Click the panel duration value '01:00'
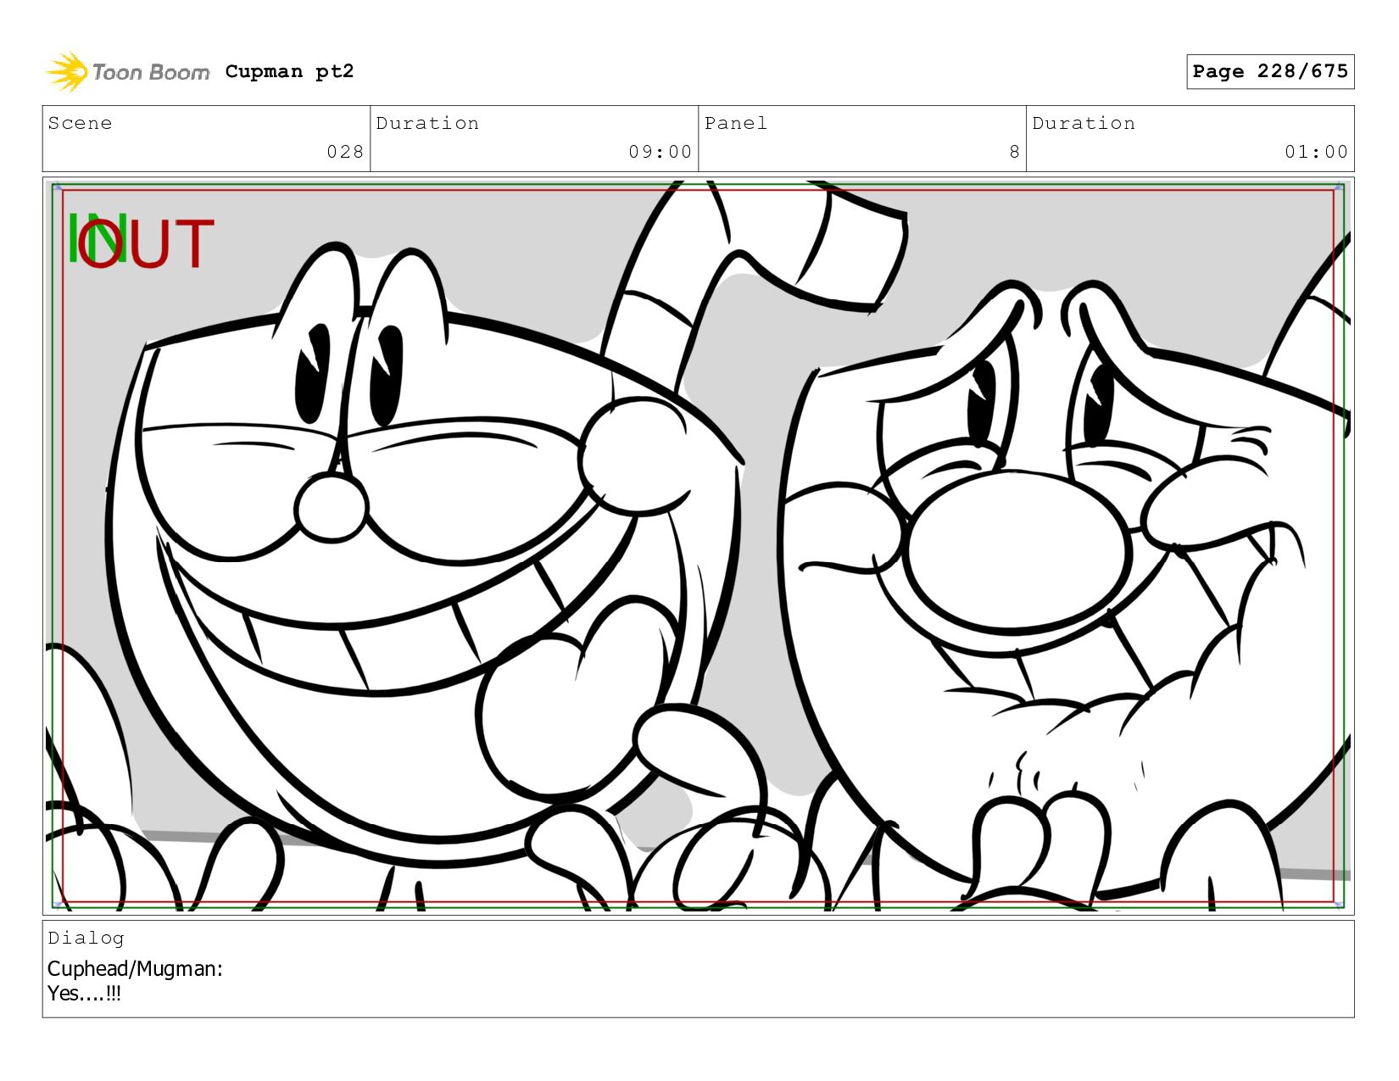This screenshot has height=1081, width=1399. click(x=1316, y=152)
